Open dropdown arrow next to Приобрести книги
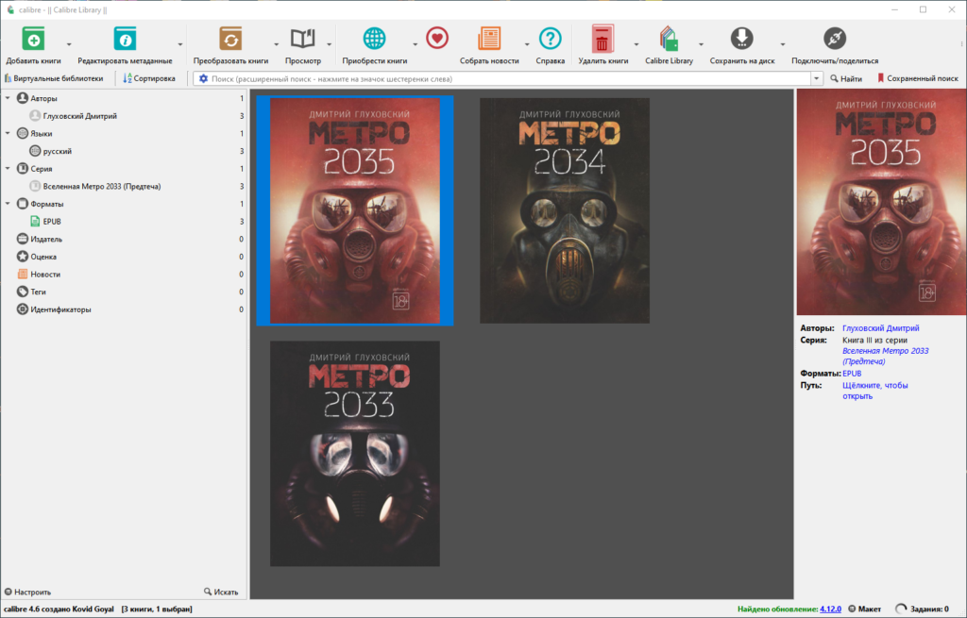This screenshot has width=967, height=618. point(415,44)
